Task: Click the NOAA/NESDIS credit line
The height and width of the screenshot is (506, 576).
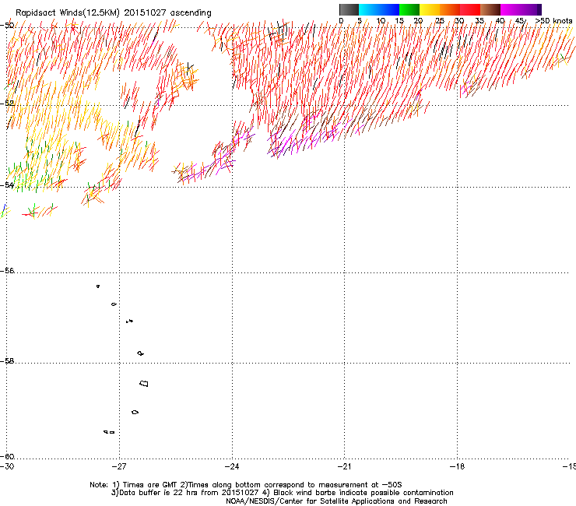Action: click(336, 501)
